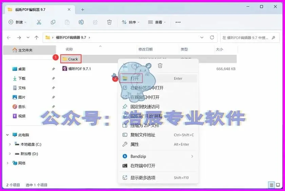Click the search box for 福昕PDF编辑器 9.7
The width and height of the screenshot is (285, 191).
(x=250, y=38)
